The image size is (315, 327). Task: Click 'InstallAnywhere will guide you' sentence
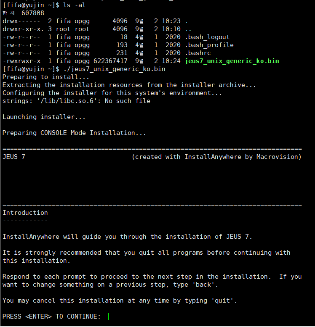point(127,237)
